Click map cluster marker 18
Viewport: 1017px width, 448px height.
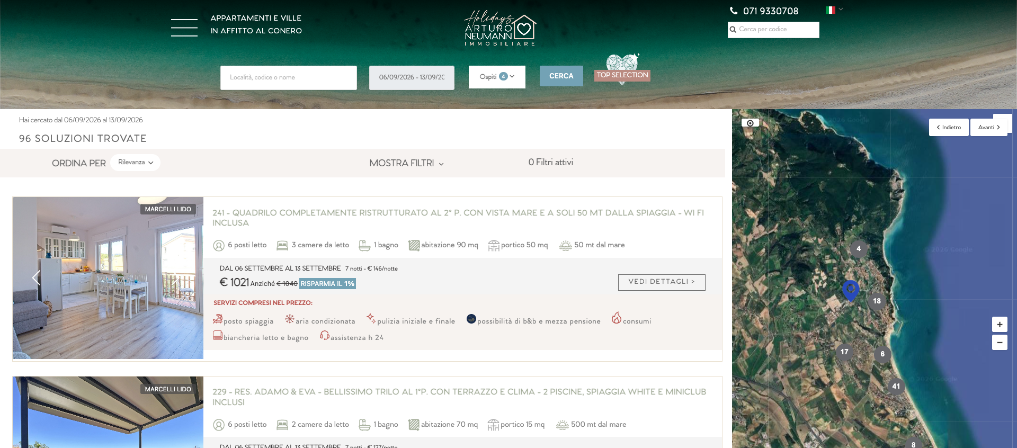[x=877, y=301]
